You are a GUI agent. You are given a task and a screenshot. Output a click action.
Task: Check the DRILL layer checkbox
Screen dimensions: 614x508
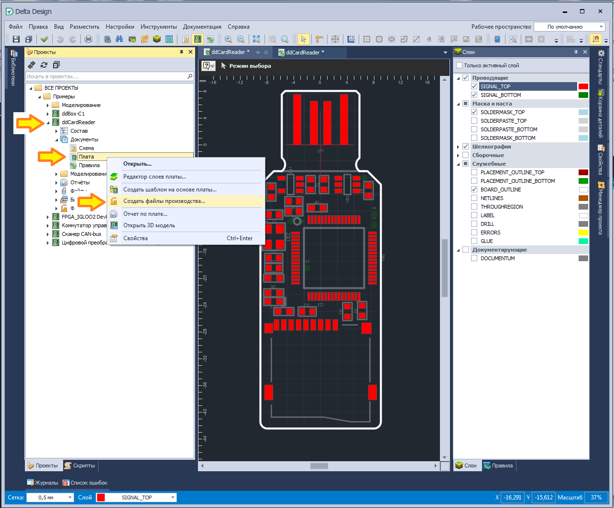tap(474, 224)
